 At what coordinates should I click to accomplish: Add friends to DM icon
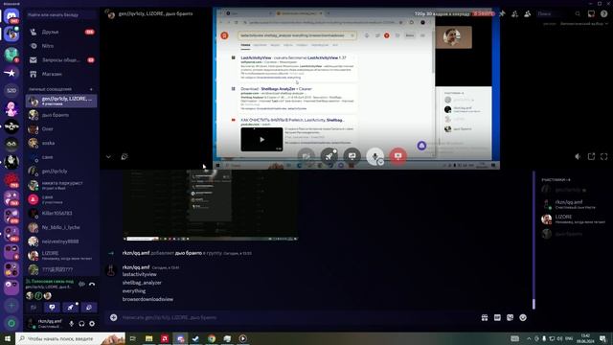point(515,13)
